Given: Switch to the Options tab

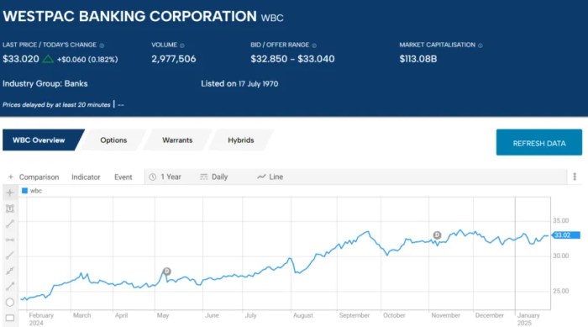Looking at the screenshot, I should [x=113, y=140].
